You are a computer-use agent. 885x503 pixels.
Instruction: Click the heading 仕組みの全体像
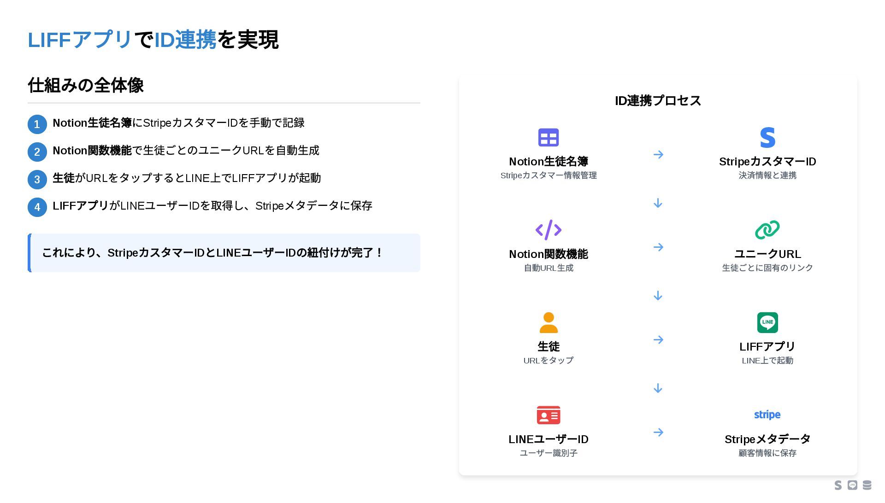(x=86, y=85)
